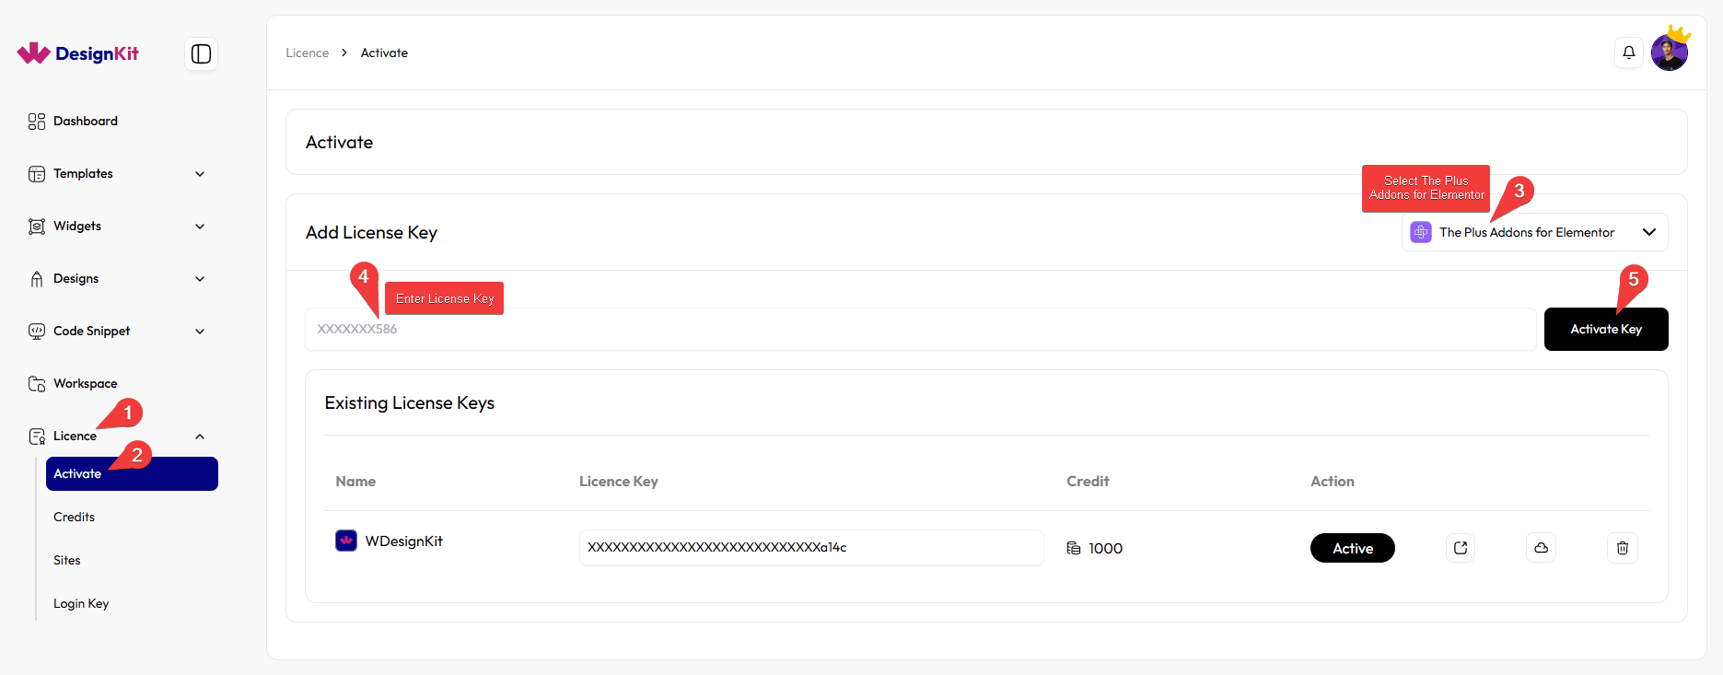Open the external link icon beside Active
Screen dimensions: 1723x675
click(x=1460, y=548)
